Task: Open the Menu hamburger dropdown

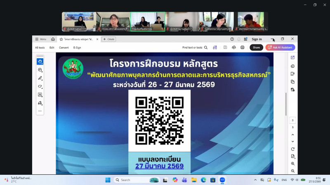Action: (40, 39)
